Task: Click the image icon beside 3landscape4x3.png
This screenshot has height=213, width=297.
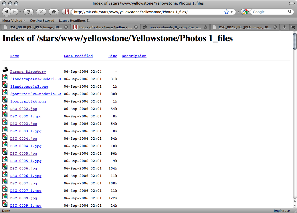Action: click(x=5, y=84)
